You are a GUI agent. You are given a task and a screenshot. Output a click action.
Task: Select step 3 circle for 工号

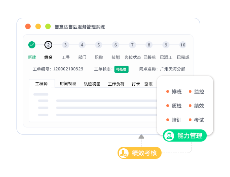tap(65, 45)
